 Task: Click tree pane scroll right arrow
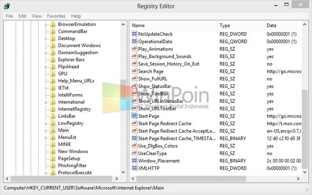pos(117,179)
